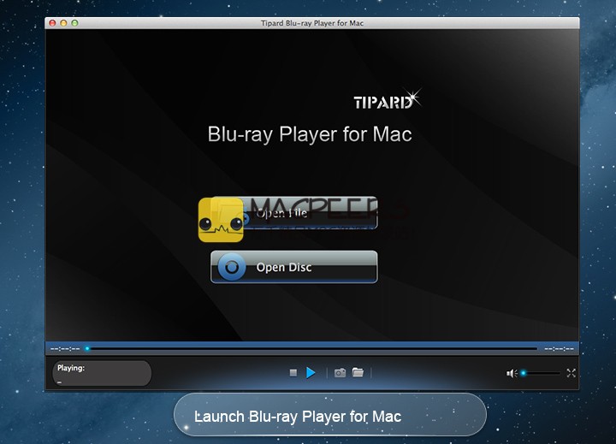The image size is (616, 444).
Task: Open the snapshot folder icon
Action: pyautogui.click(x=358, y=372)
